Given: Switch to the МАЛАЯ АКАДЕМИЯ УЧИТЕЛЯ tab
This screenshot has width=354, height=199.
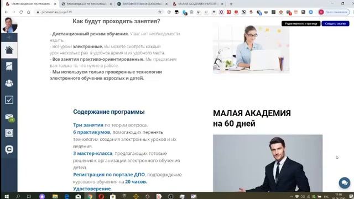Looking at the screenshot, I should point(198,4).
